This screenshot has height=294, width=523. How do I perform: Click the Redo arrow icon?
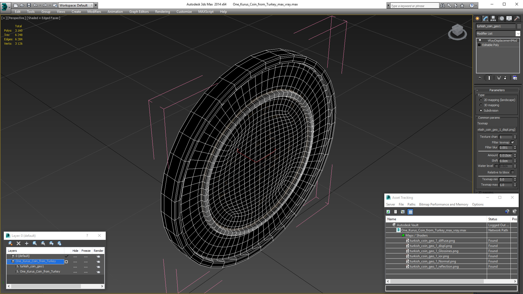click(x=45, y=5)
